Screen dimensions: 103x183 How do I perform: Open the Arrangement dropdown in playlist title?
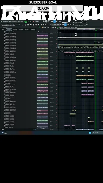[x=67, y=27]
